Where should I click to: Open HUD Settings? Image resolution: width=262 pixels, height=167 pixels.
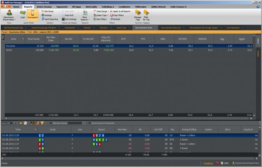(69, 19)
